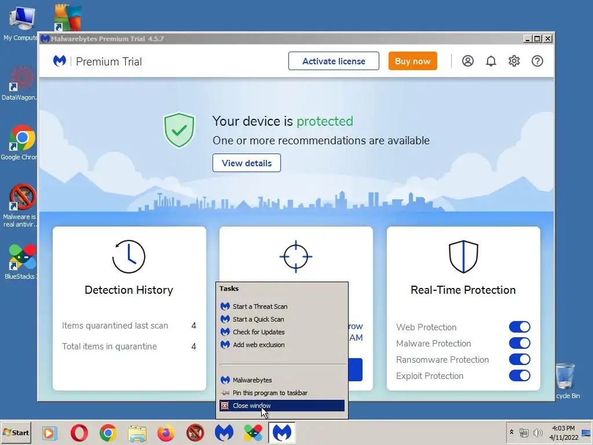Viewport: 593px width, 445px height.
Task: Open the BlueStacks taskbar icon
Action: [253, 432]
